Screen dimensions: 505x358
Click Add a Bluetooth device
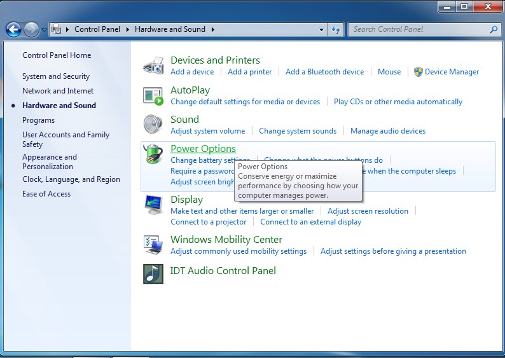tap(324, 72)
